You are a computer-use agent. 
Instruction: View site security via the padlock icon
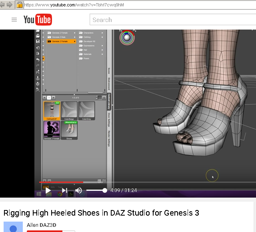tap(20, 4)
